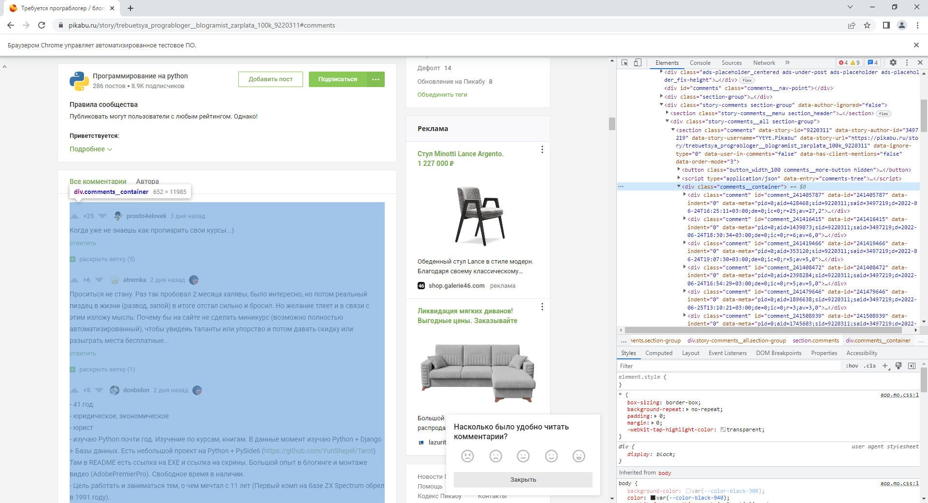Screen dimensions: 928x503
Task: Click the Подписаться button
Action: pos(338,79)
